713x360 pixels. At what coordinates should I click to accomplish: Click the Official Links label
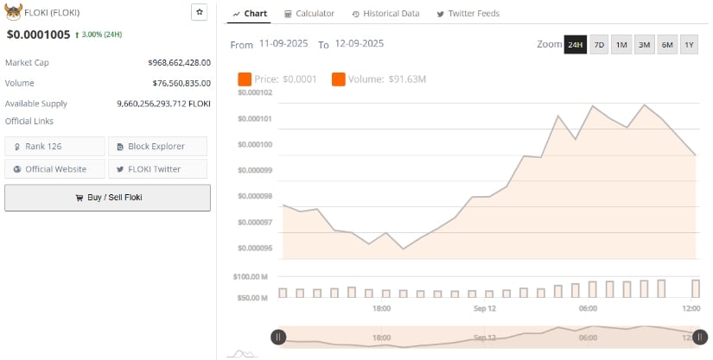29,121
